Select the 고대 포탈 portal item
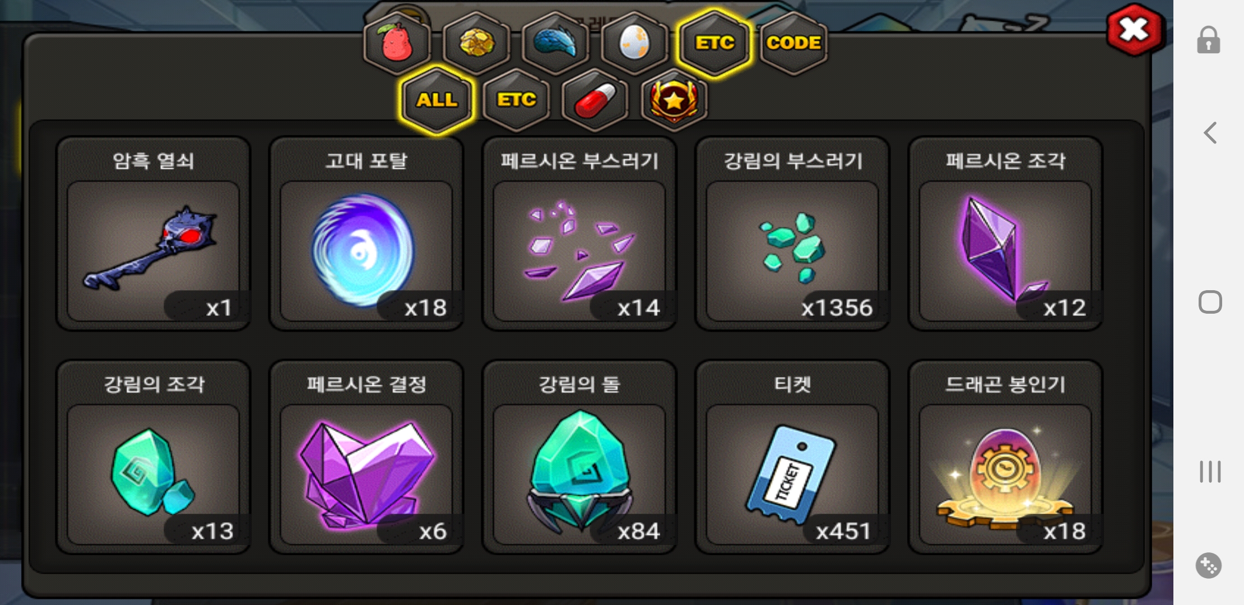The image size is (1244, 605). [366, 234]
